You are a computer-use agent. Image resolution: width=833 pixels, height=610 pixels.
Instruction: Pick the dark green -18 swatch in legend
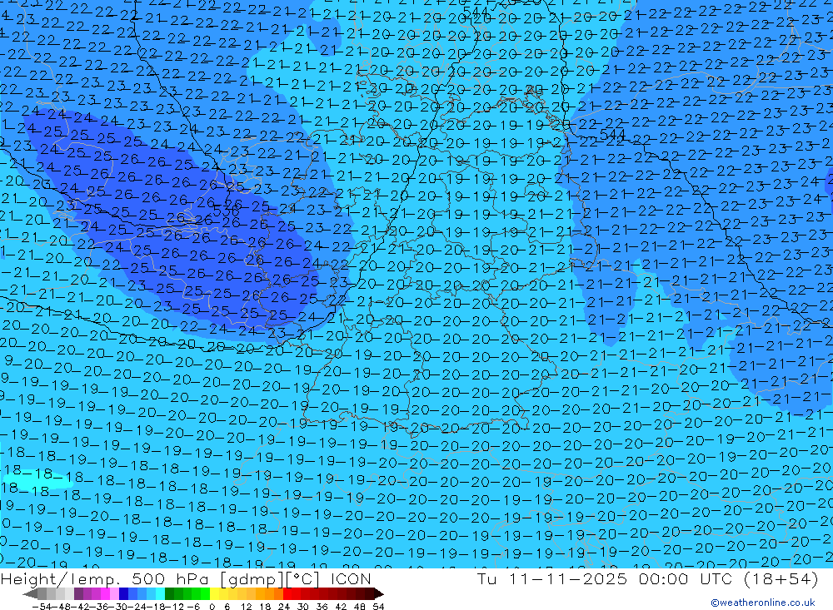pos(169,593)
